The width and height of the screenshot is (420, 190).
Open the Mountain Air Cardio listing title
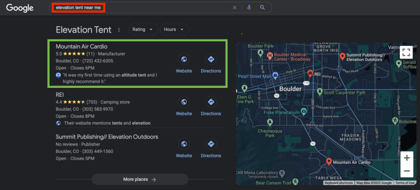coord(82,47)
